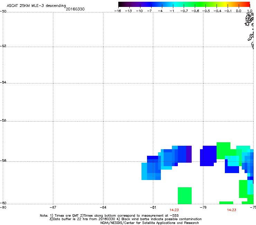Image resolution: width=256 pixels, height=225 pixels.
Task: Click the 'Times are GMT' note line
Action: (109, 216)
